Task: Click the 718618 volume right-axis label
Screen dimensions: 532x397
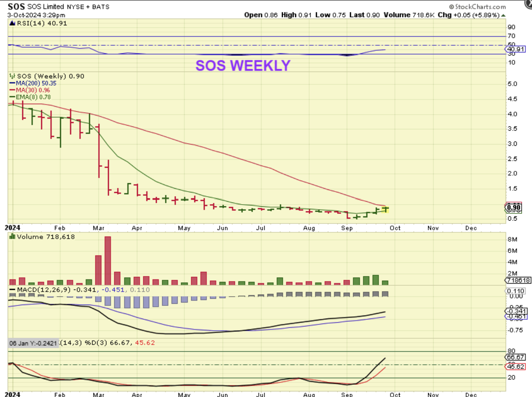Action: pyautogui.click(x=517, y=280)
